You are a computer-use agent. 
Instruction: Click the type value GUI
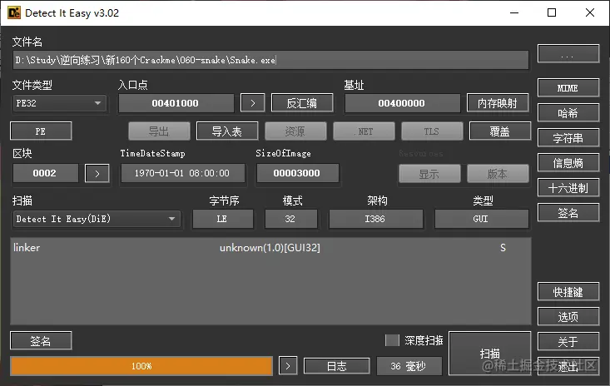click(481, 220)
